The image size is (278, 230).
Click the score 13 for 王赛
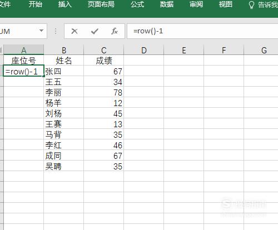coord(104,123)
